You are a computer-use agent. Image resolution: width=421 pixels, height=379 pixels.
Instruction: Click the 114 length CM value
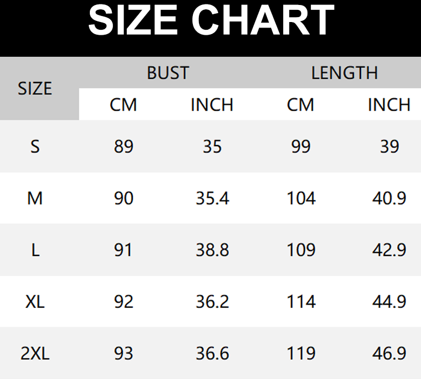click(301, 302)
